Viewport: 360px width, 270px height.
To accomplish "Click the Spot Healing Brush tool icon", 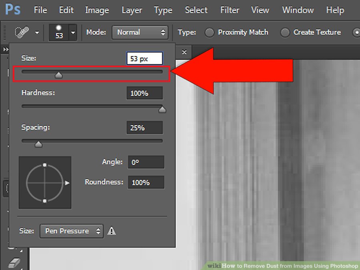I will 22,32.
